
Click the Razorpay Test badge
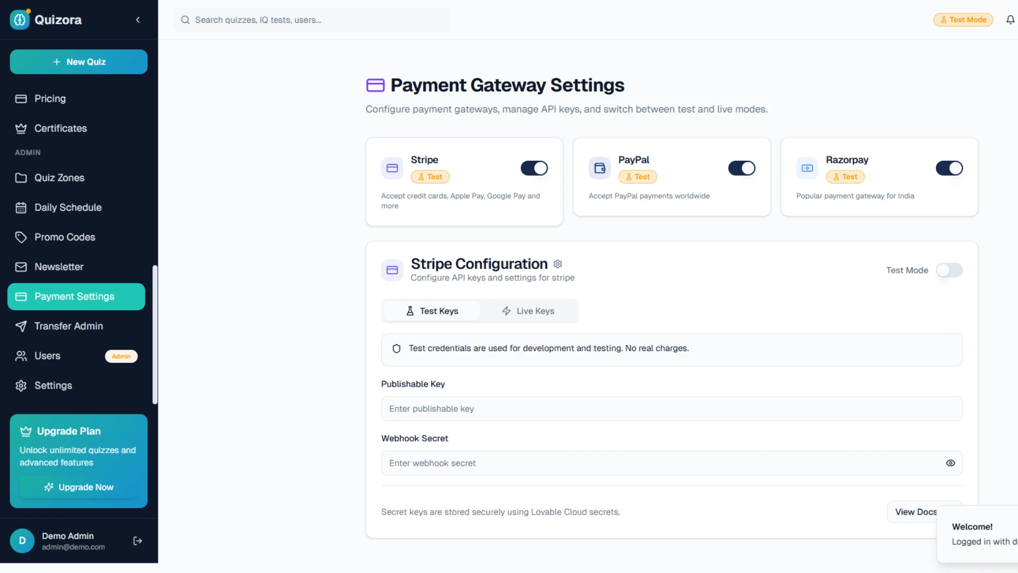pyautogui.click(x=845, y=177)
